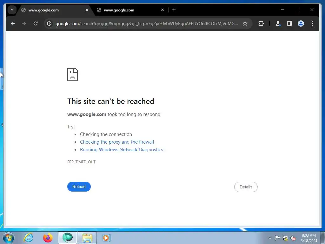325x244 pixels.
Task: Minimize the Chrome window
Action: (283, 10)
